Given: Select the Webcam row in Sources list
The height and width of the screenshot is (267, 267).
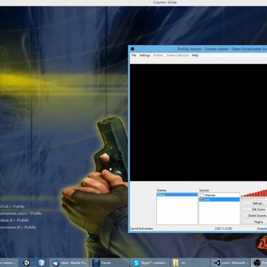Looking at the screenshot, I should [x=219, y=195].
